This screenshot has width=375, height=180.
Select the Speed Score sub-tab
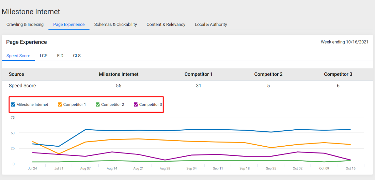pyautogui.click(x=18, y=56)
